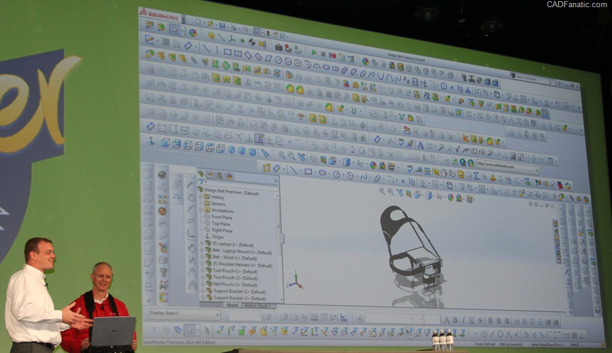Toggle Strikethrough text formatting

click(480, 321)
